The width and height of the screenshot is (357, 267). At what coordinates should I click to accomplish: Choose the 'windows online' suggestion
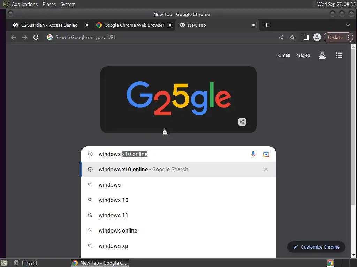[178, 230]
